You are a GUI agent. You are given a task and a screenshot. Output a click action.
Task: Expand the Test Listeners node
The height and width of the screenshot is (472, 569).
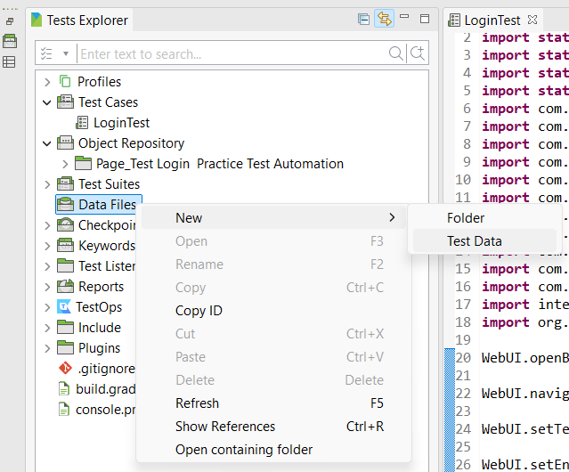(47, 266)
